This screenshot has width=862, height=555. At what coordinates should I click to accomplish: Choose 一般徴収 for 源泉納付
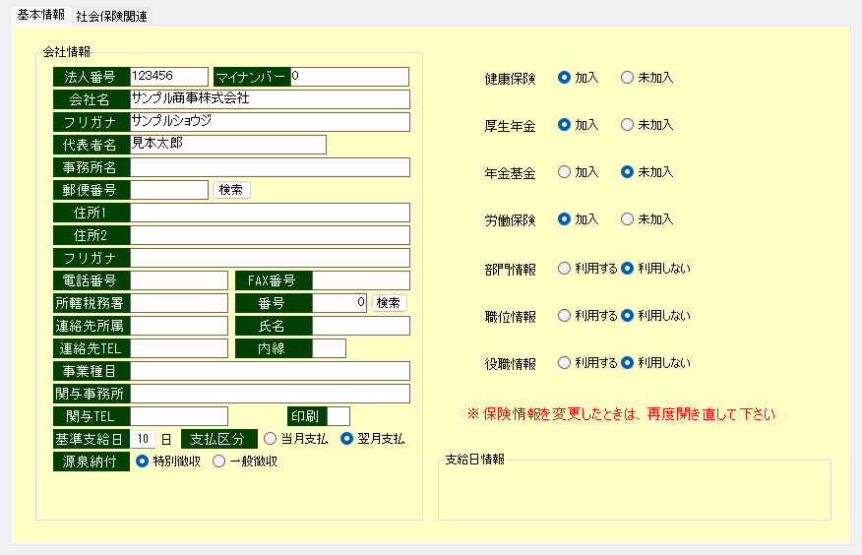coord(219,462)
